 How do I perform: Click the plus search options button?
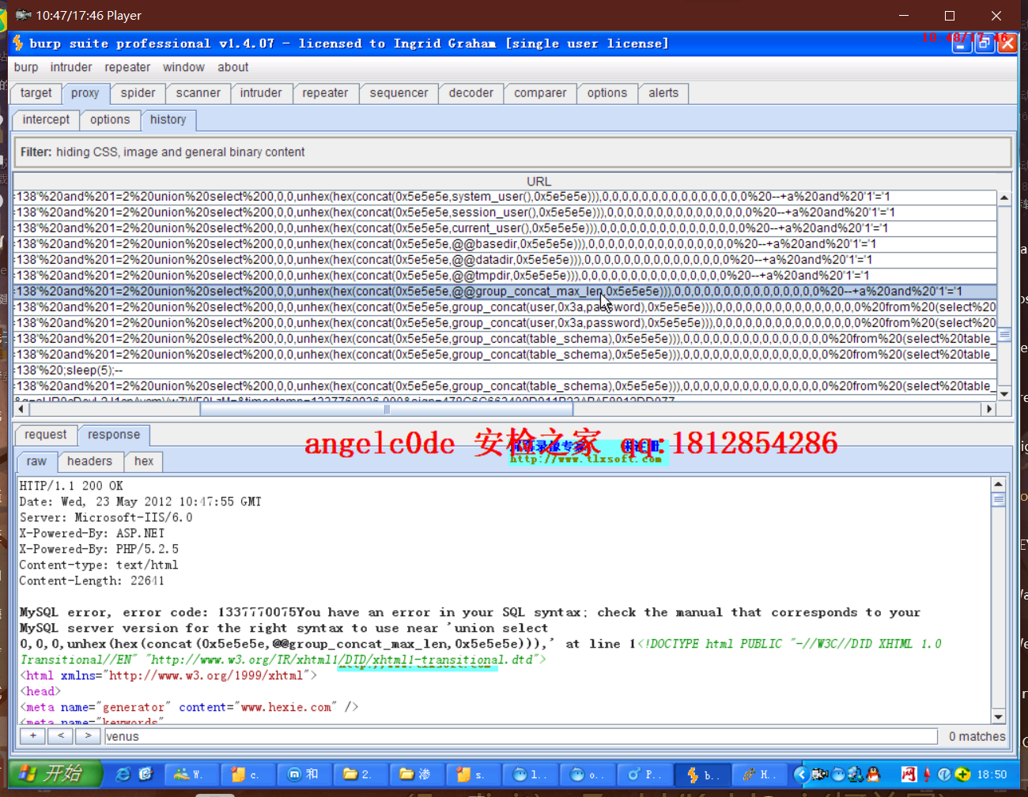tap(33, 736)
